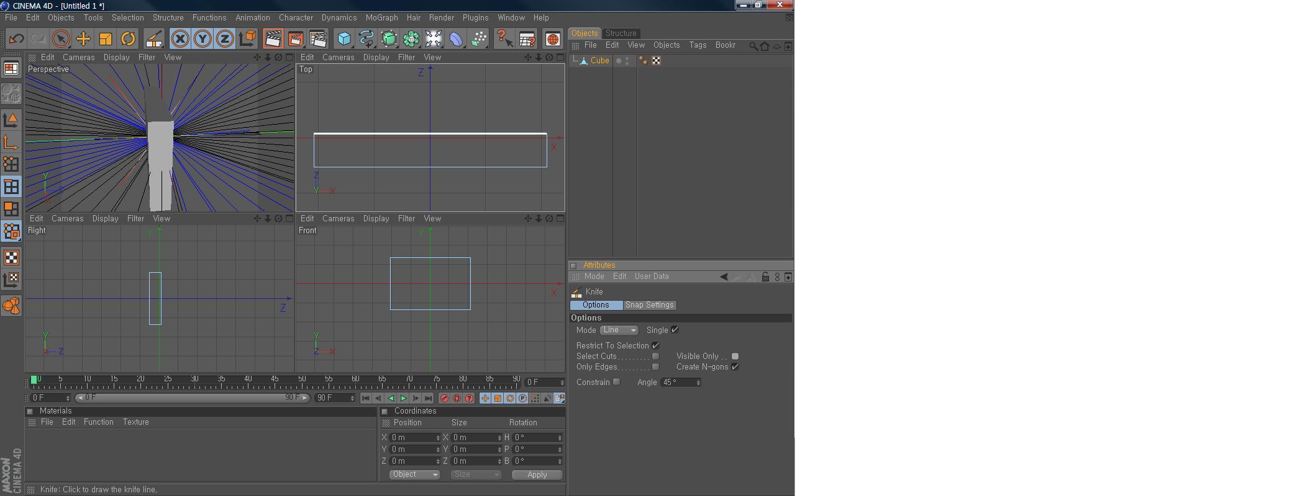Viewport: 1292px width, 496px height.
Task: Activate the Scale tool
Action: point(106,38)
